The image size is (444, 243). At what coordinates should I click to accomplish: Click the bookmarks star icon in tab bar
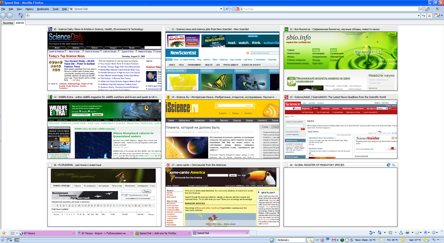(x=4, y=233)
